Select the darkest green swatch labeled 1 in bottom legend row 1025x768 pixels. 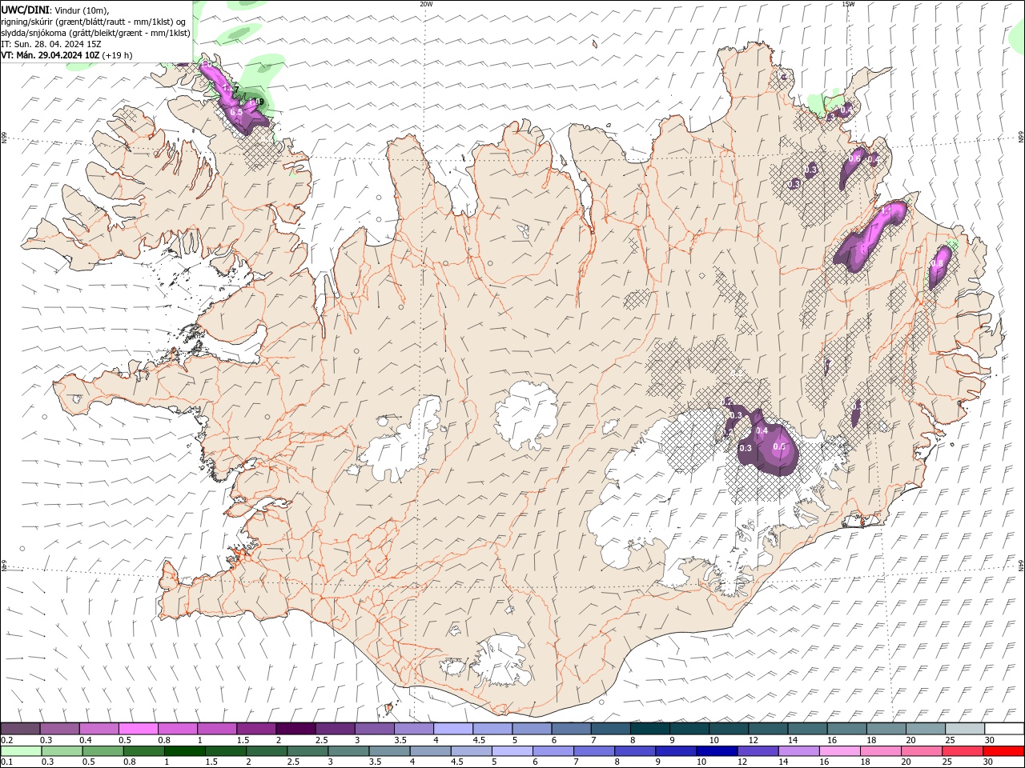point(184,751)
